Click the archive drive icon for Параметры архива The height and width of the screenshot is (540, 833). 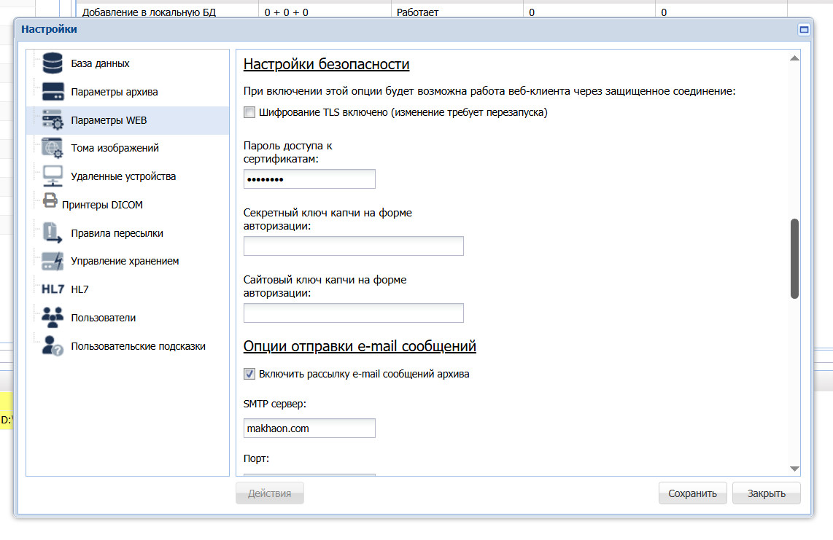click(x=53, y=92)
